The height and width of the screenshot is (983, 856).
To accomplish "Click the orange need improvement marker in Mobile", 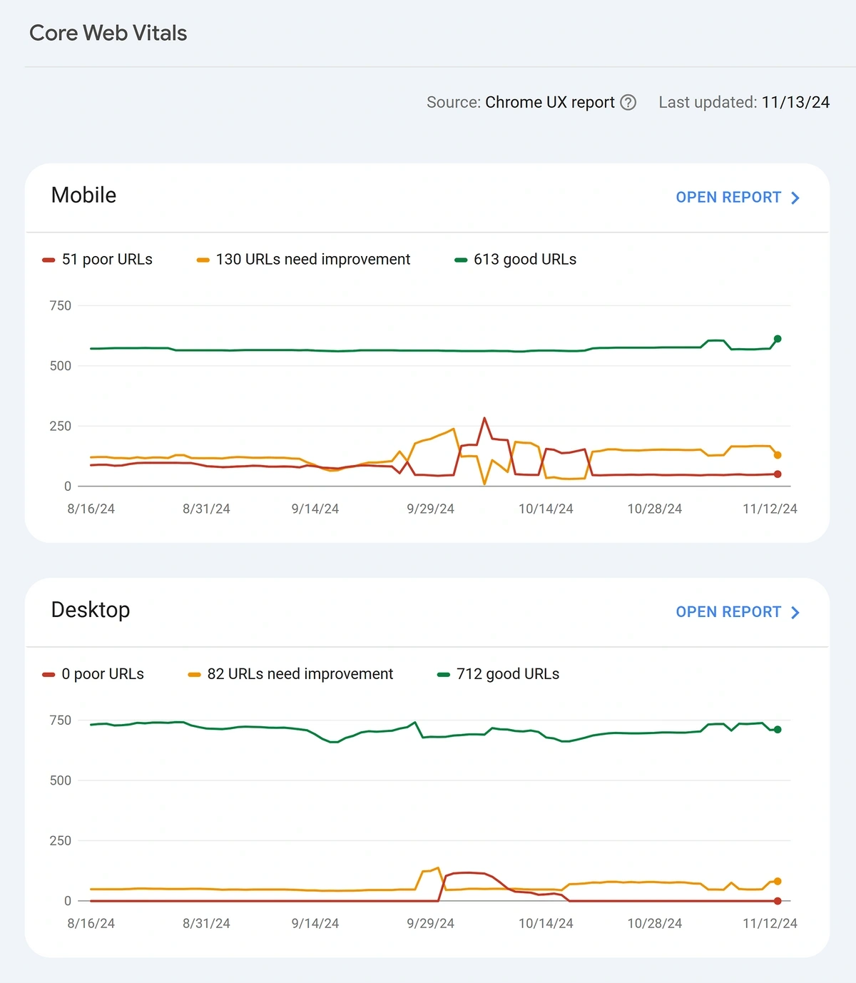I will coord(203,260).
